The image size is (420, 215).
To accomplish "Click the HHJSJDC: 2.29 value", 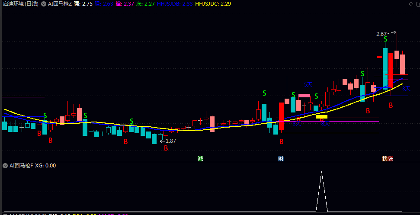I will coord(213,4).
